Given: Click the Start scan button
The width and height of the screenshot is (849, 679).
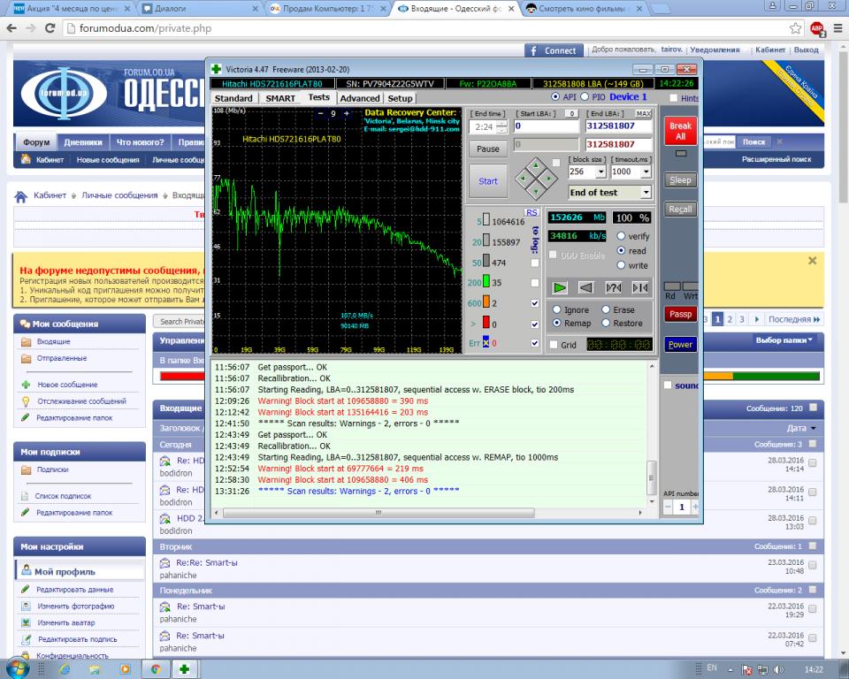Looking at the screenshot, I should 488,181.
